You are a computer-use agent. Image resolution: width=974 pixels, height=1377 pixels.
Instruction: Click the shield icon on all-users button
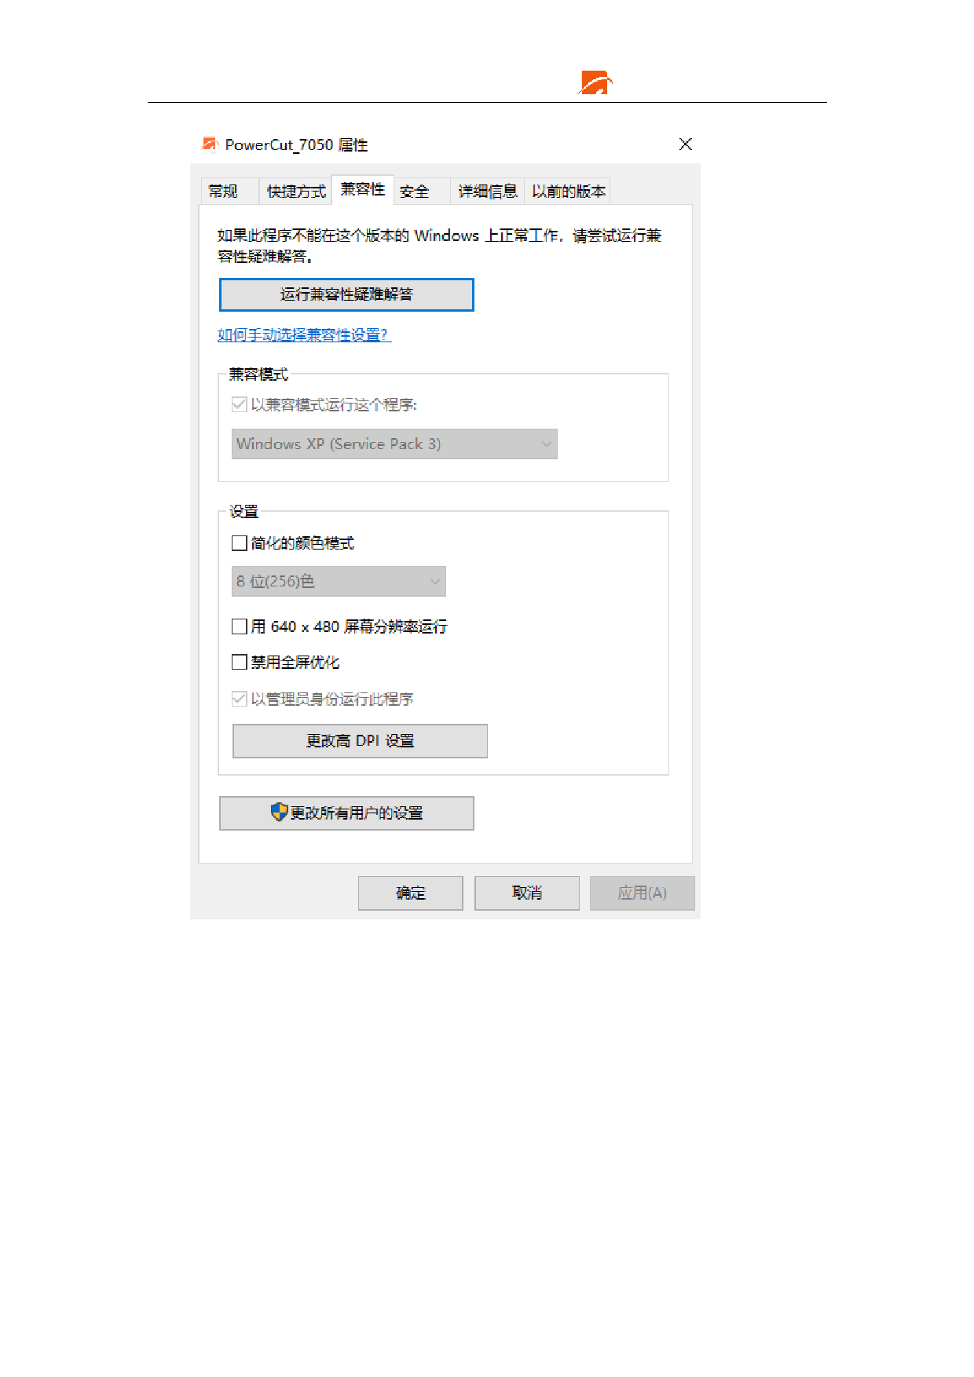[x=279, y=812]
